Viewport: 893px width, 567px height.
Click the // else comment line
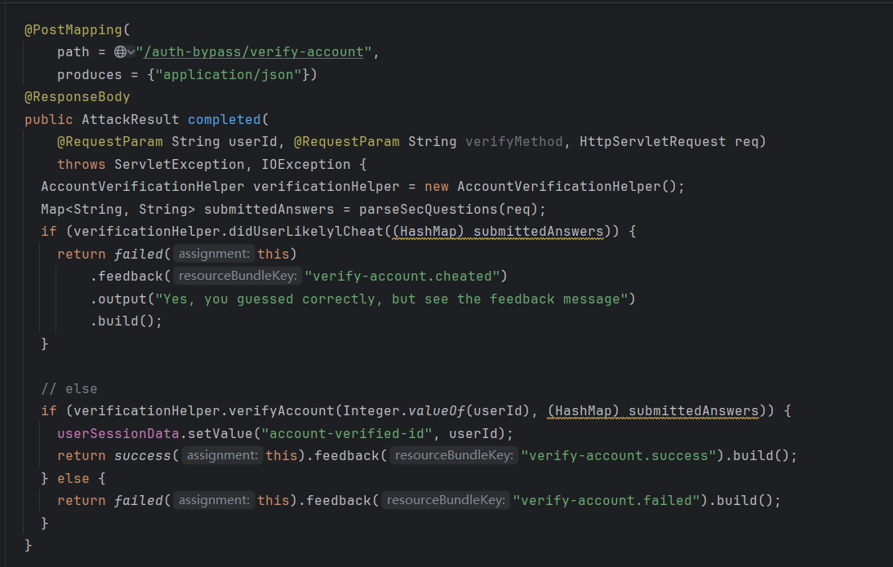(x=69, y=388)
